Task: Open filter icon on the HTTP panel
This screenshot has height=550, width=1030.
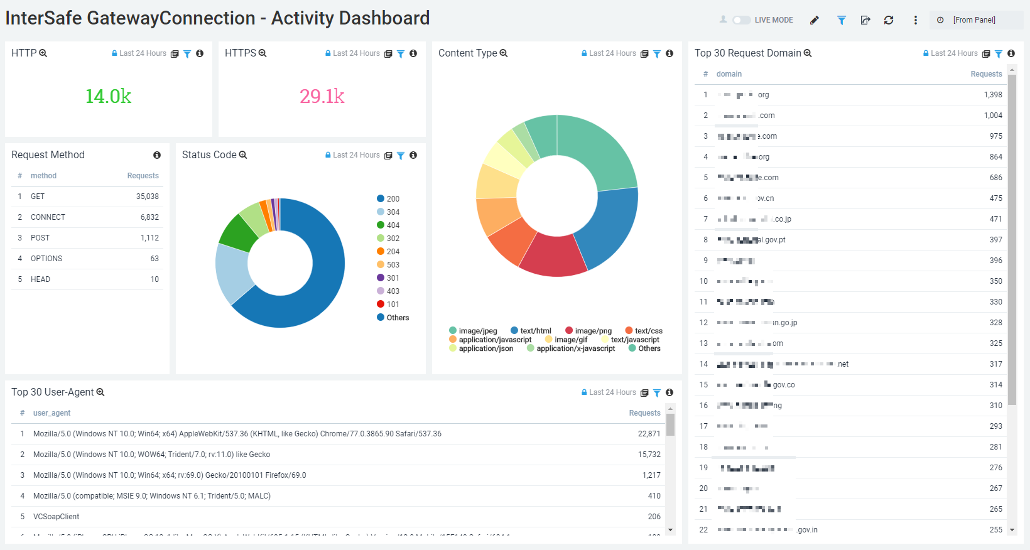Action: pos(187,54)
